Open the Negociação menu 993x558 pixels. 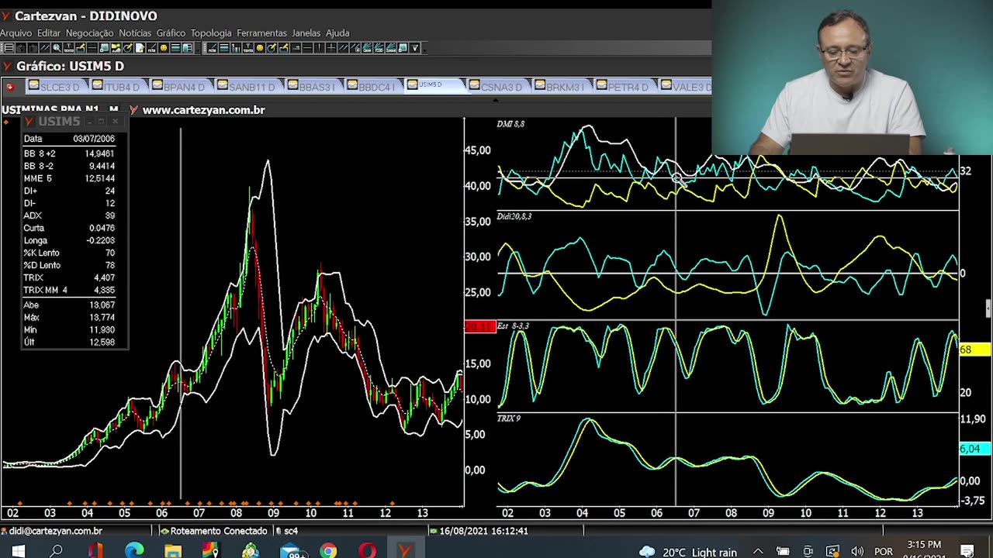click(x=89, y=33)
